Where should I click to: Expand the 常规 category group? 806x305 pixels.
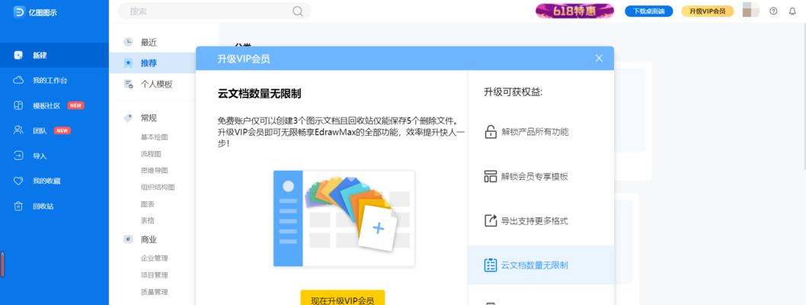pos(149,117)
